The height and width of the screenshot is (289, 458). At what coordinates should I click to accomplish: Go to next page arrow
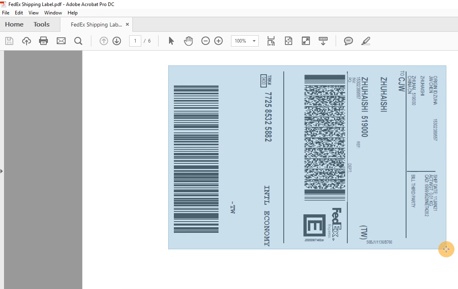(x=117, y=41)
